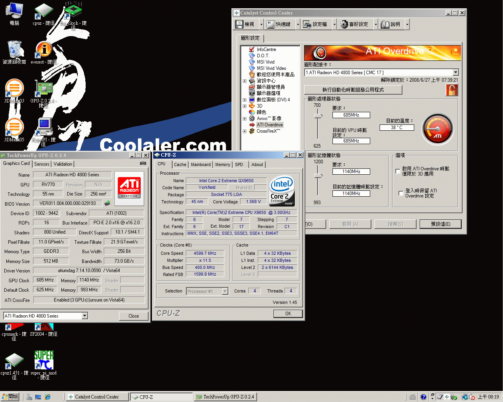Viewport: 503px width, 402px height.
Task: Open the super_pi_mod desktop shortcut
Action: tap(44, 365)
